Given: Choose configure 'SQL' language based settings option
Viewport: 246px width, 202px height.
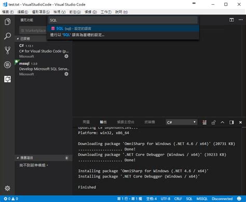Looking at the screenshot, I should [123, 35].
